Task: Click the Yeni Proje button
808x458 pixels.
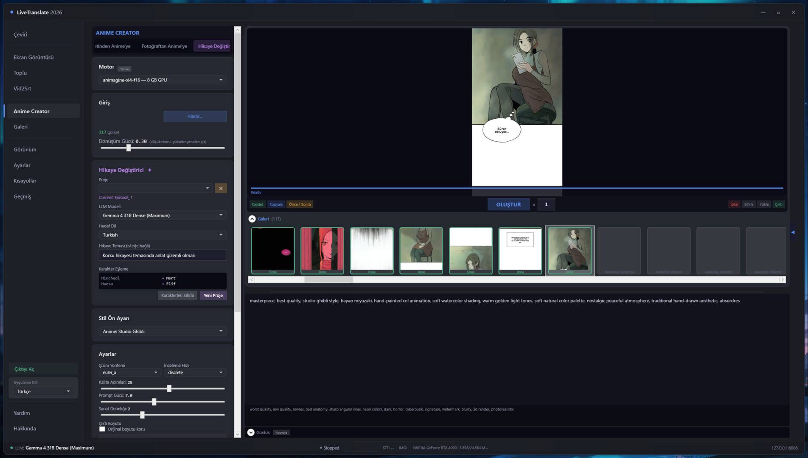Action: [213, 296]
